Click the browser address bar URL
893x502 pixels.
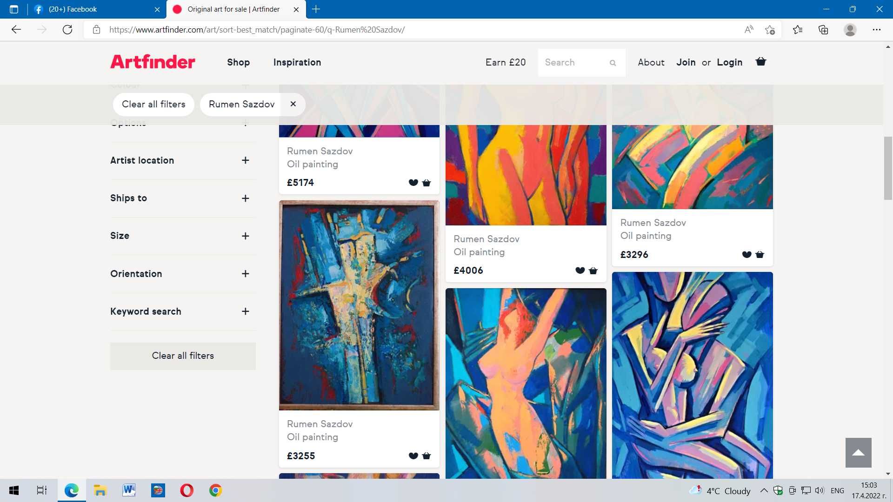pyautogui.click(x=257, y=30)
